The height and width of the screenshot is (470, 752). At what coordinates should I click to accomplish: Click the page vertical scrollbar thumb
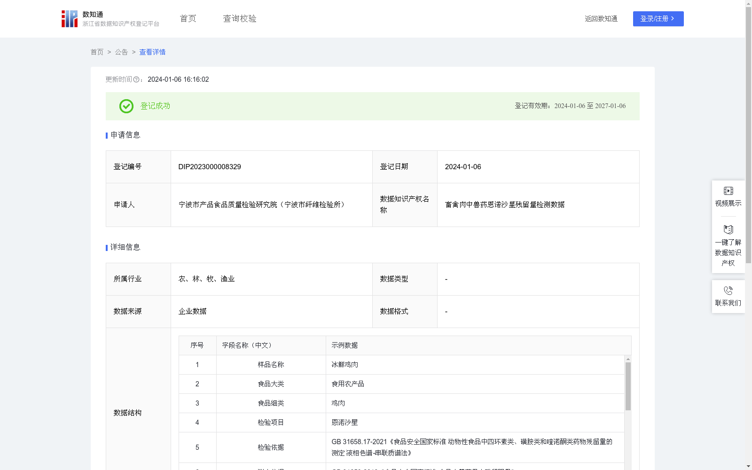tap(748, 135)
